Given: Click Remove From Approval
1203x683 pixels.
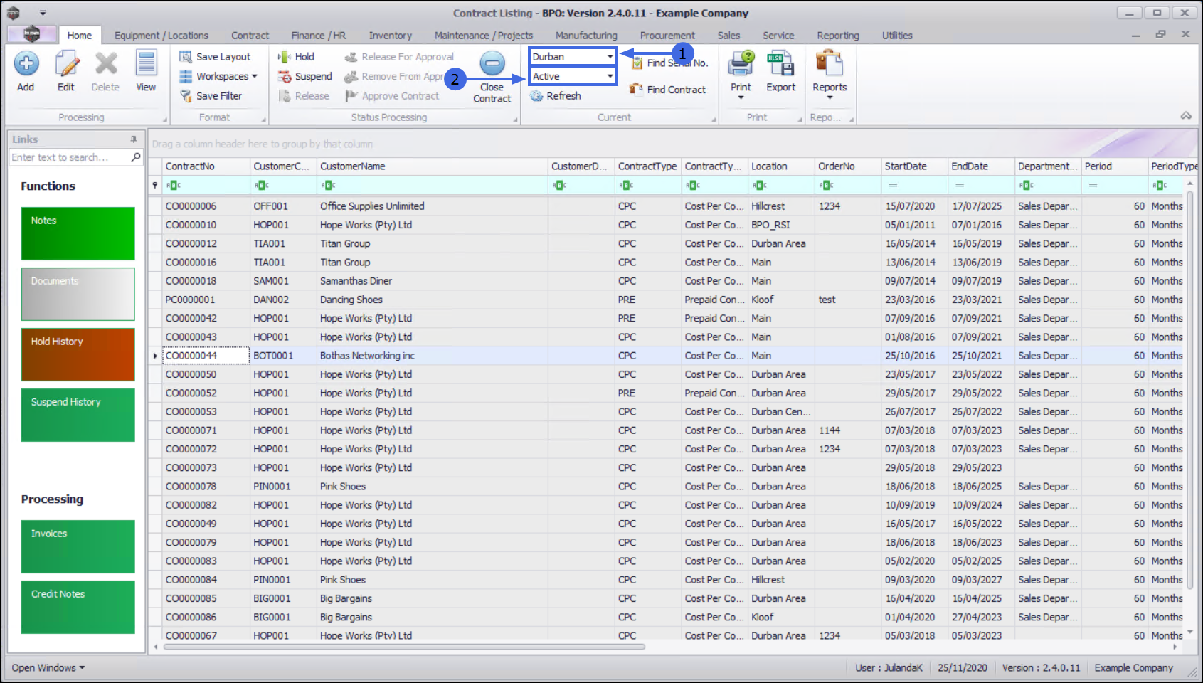Looking at the screenshot, I should tap(394, 76).
